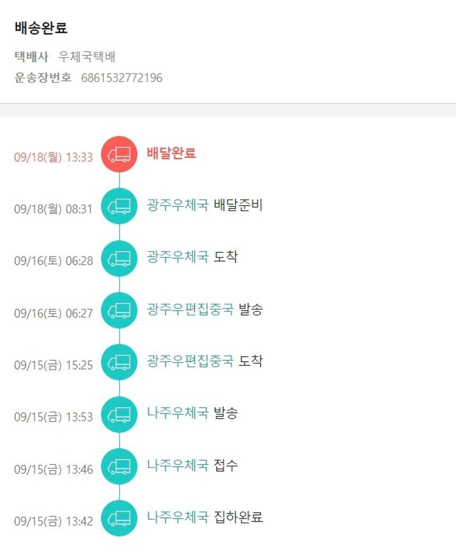Click the 09/15(금) 15:25 timestamp
Screen dimensions: 456x558
point(54,365)
